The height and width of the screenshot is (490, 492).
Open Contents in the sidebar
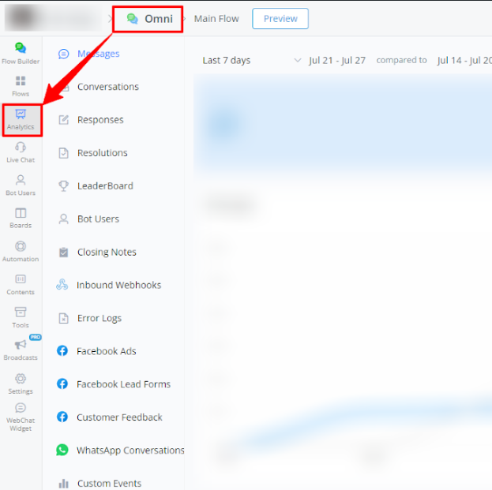click(21, 284)
